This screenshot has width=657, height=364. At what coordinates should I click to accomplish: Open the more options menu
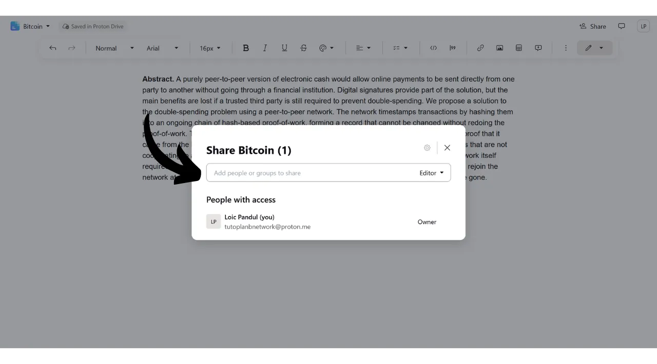(566, 48)
